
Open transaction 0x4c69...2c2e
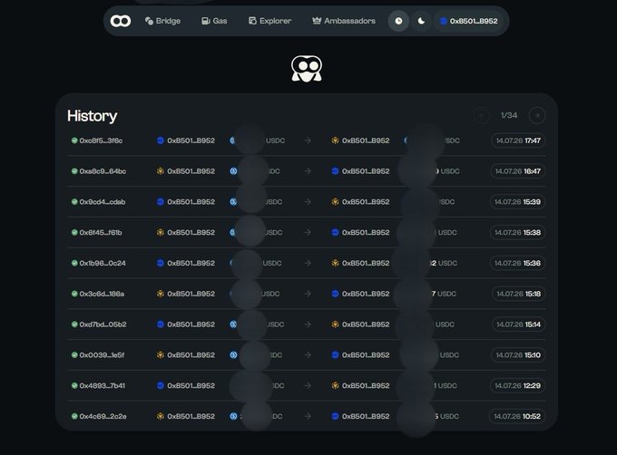click(x=103, y=417)
